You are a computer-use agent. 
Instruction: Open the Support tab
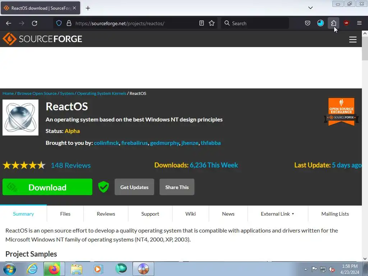pos(150,214)
